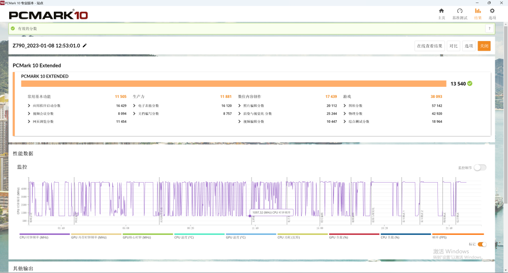This screenshot has height=273, width=508.
Task: Click the pencil icon to rename result
Action: coord(85,46)
